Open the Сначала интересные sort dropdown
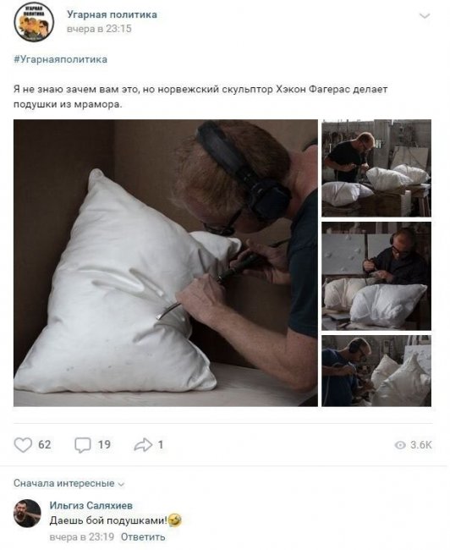The height and width of the screenshot is (550, 450). click(x=69, y=483)
